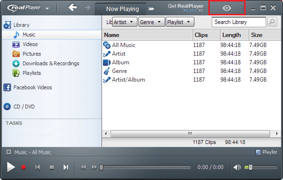Sort by the Name column header
Screen dimensions: 283x180
(x=147, y=35)
